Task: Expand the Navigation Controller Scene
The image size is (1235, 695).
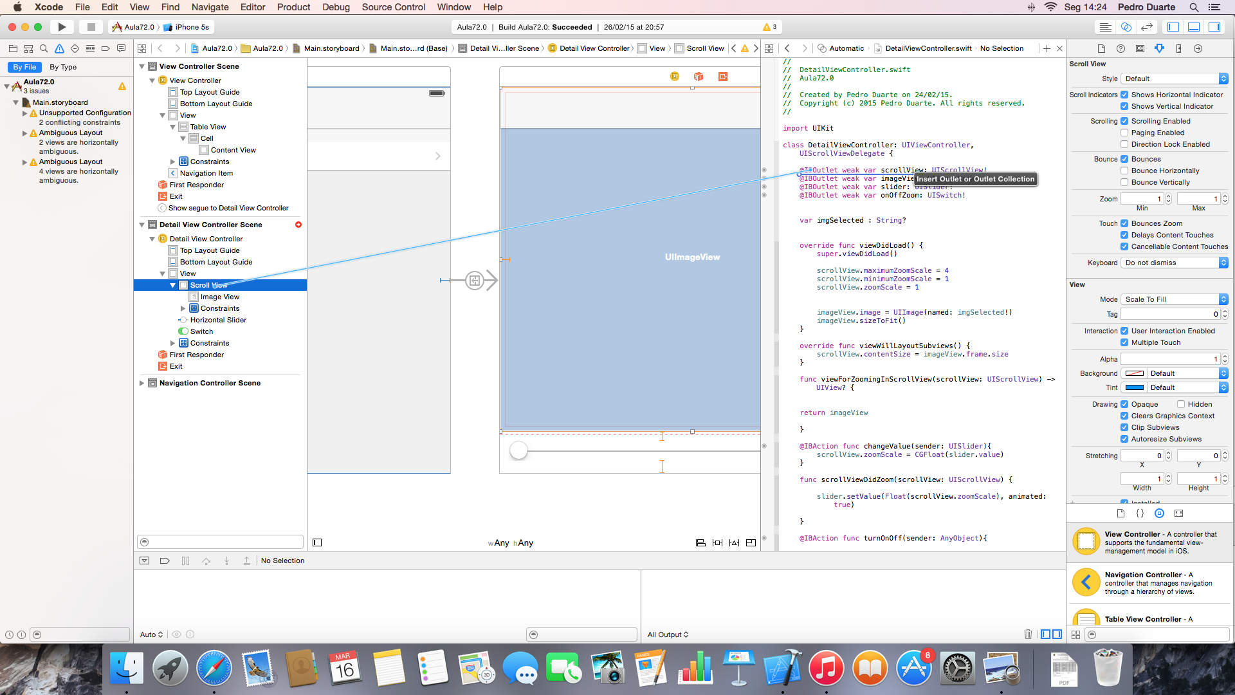Action: pyautogui.click(x=142, y=383)
